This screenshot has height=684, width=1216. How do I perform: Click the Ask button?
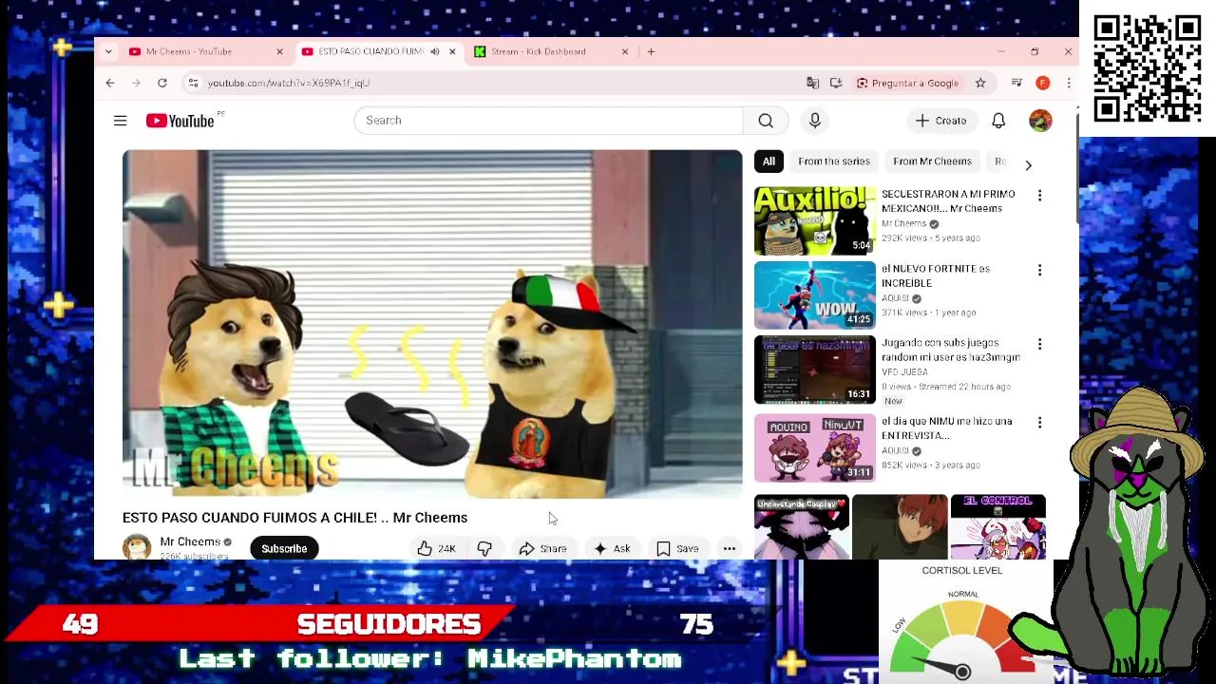[x=611, y=548]
